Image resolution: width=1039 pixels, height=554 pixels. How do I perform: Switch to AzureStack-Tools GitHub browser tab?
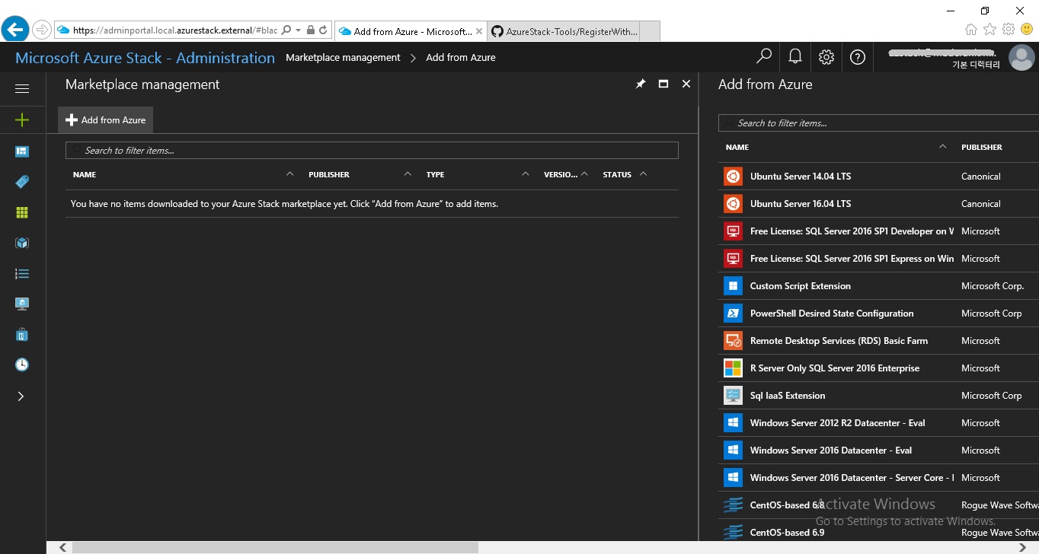pyautogui.click(x=564, y=31)
